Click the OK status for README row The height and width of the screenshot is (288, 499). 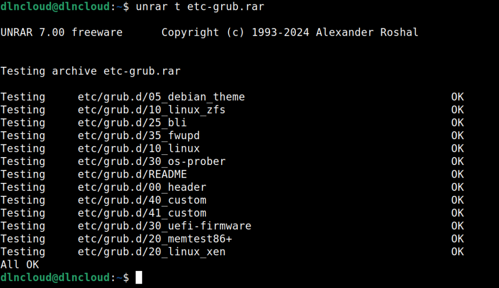click(457, 174)
